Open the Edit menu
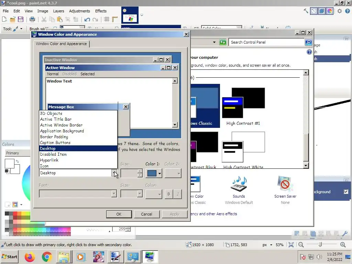The height and width of the screenshot is (264, 352). pos(16,11)
